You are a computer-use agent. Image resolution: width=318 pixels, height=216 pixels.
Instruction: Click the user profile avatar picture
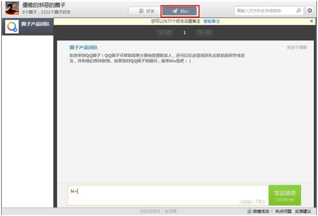pos(12,8)
